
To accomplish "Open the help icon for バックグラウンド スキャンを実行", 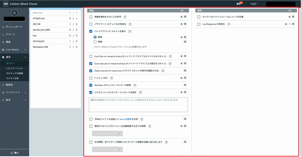I will tap(130, 31).
